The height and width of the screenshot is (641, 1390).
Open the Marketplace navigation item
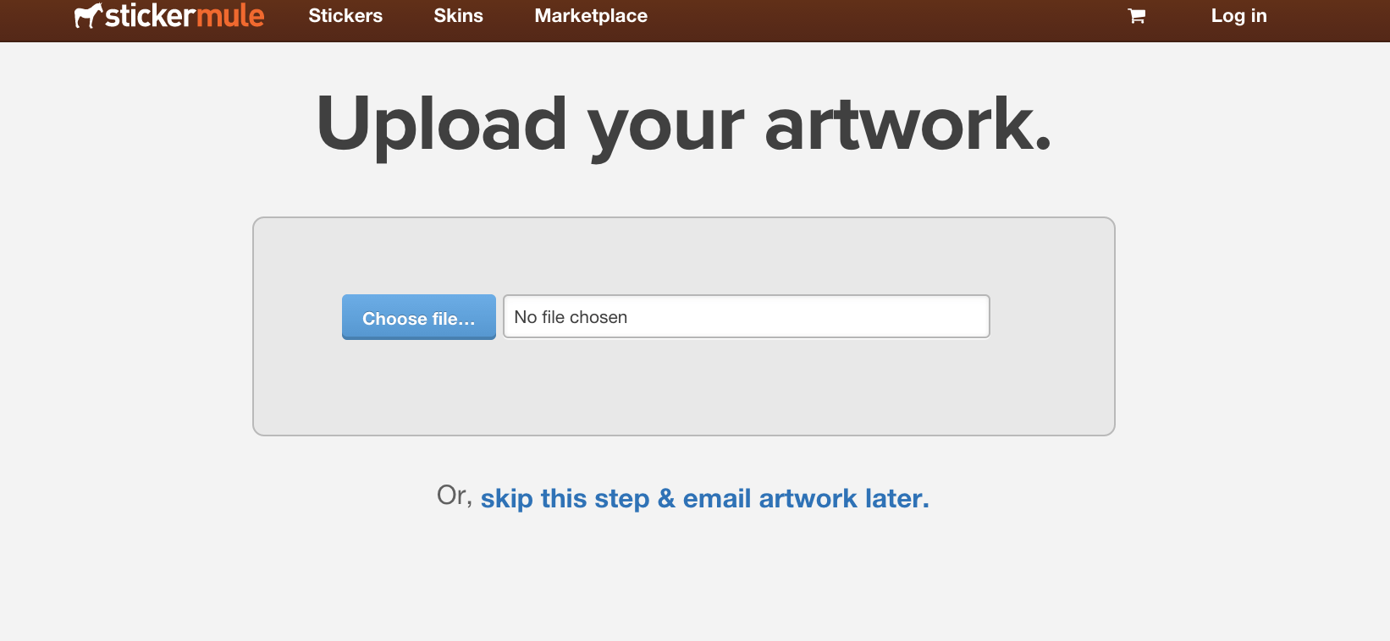click(591, 16)
